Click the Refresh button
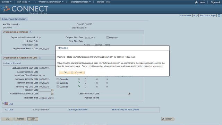This screenshot has width=222, height=125. [x=168, y=119]
